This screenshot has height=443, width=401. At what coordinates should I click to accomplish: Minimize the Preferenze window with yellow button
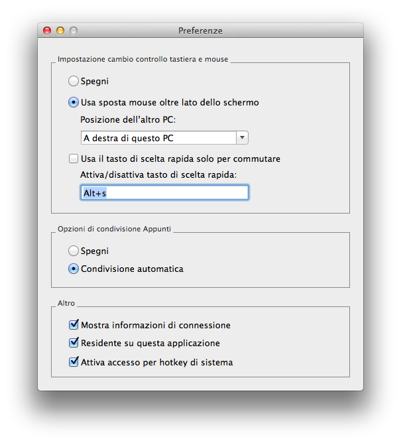pos(60,31)
